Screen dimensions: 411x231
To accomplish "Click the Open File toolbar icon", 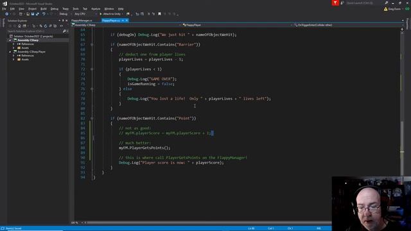I will tap(28, 14).
